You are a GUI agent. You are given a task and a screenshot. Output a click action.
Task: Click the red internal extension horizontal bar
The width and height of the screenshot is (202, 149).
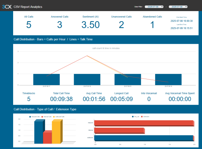coord(120,131)
